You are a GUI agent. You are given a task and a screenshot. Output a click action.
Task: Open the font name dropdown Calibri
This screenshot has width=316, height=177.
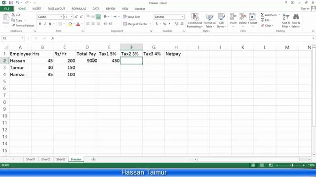61,17
